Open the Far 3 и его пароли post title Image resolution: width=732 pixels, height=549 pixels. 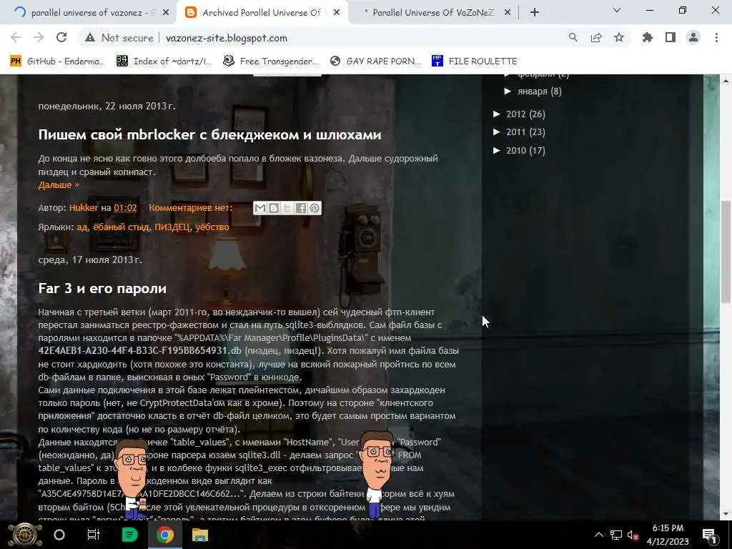click(102, 289)
